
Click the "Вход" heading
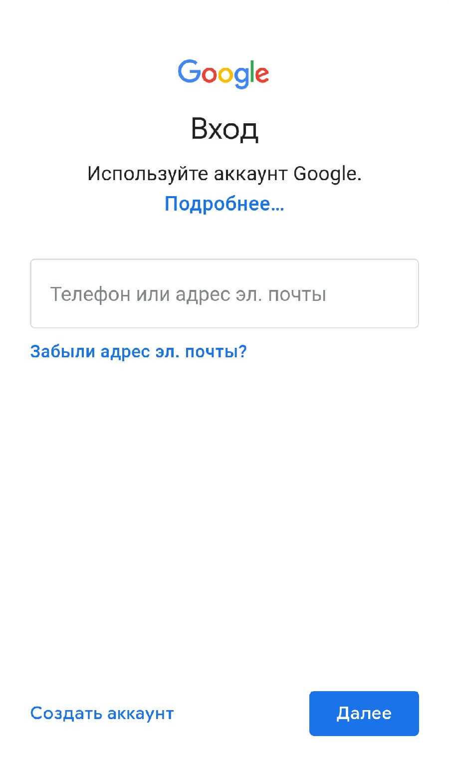coord(224,129)
